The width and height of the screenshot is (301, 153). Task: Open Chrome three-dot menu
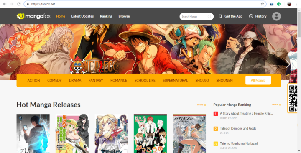coord(296,4)
